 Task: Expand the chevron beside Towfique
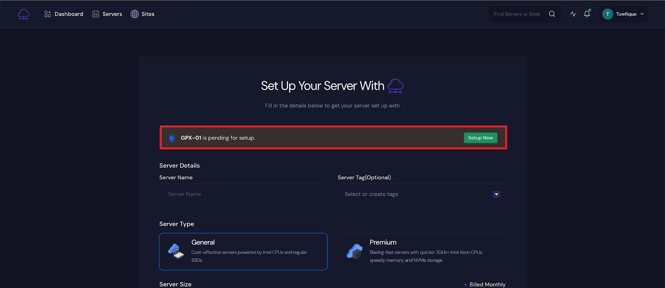(x=642, y=14)
